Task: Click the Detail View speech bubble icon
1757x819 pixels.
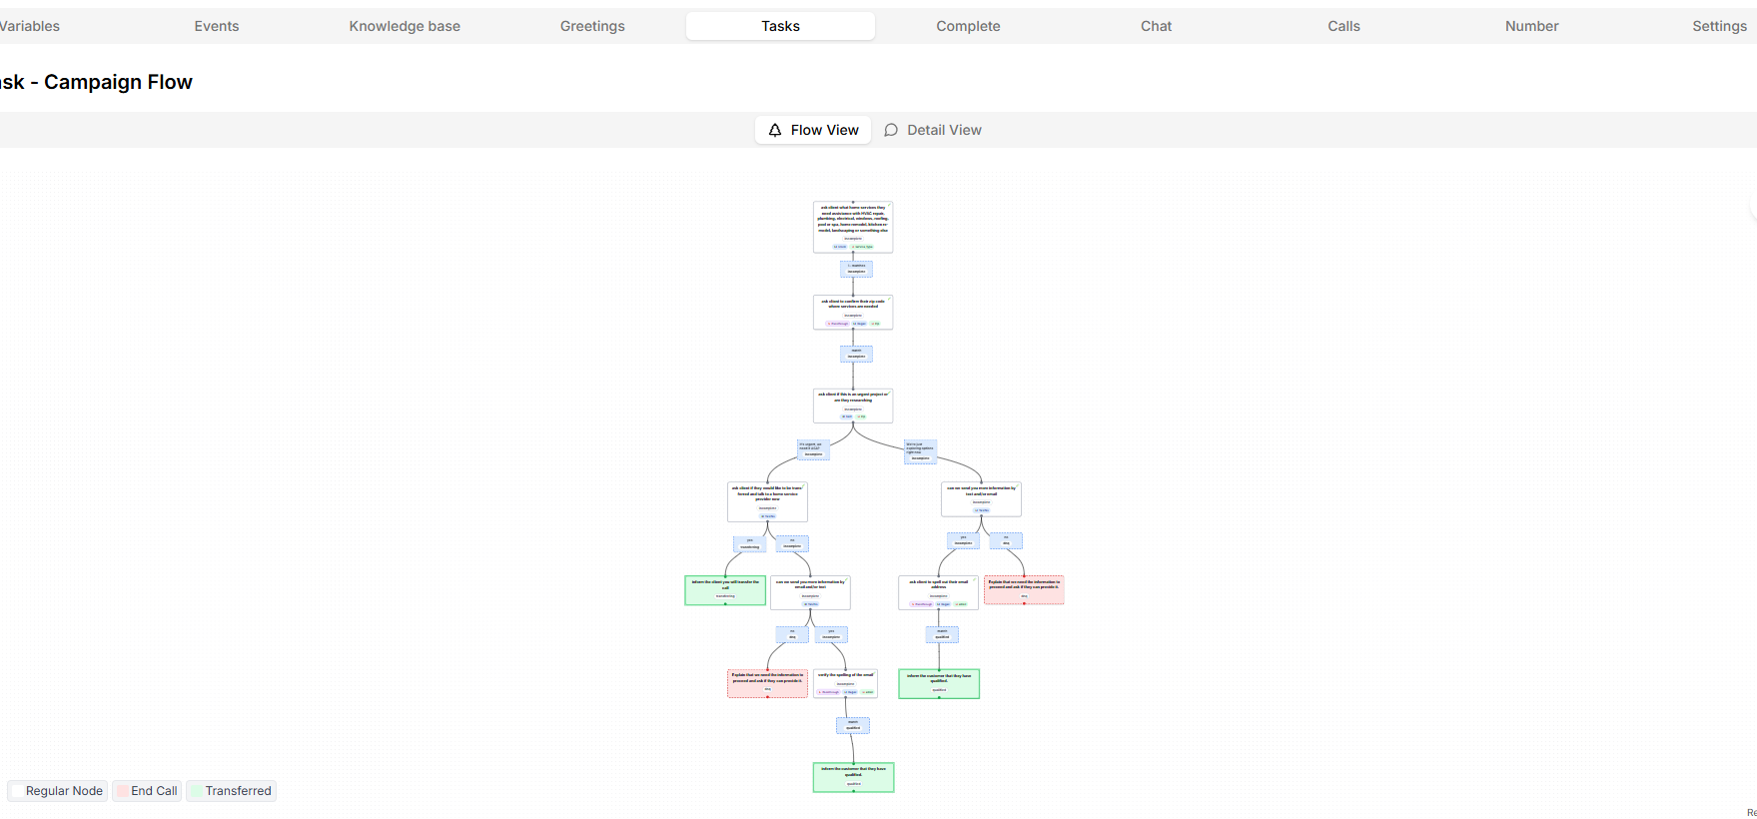Action: click(891, 130)
